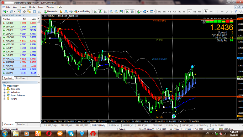Draw a horizontal line tool
The image size is (243, 137).
222,11
